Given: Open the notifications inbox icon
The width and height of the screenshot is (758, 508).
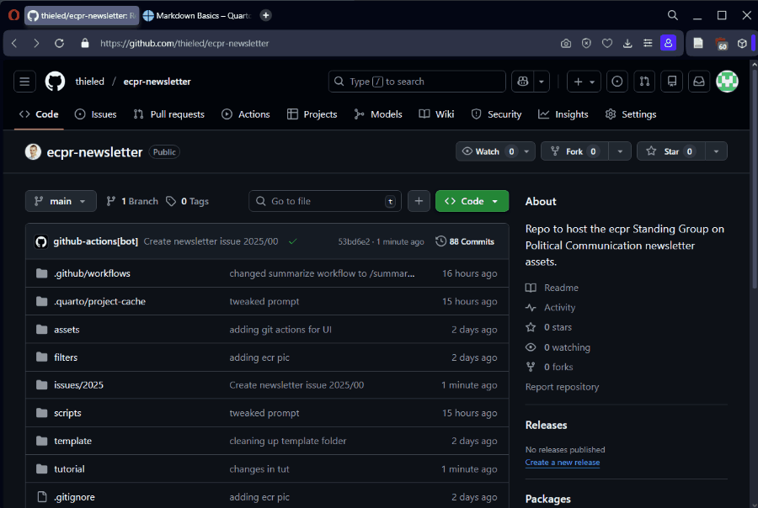Looking at the screenshot, I should 698,82.
